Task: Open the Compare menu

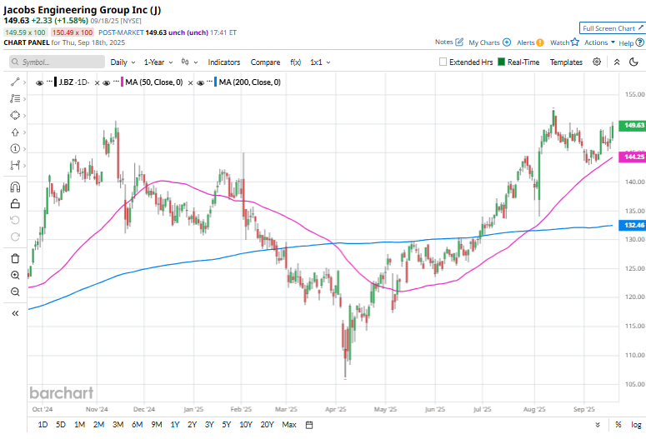Action: pos(265,62)
